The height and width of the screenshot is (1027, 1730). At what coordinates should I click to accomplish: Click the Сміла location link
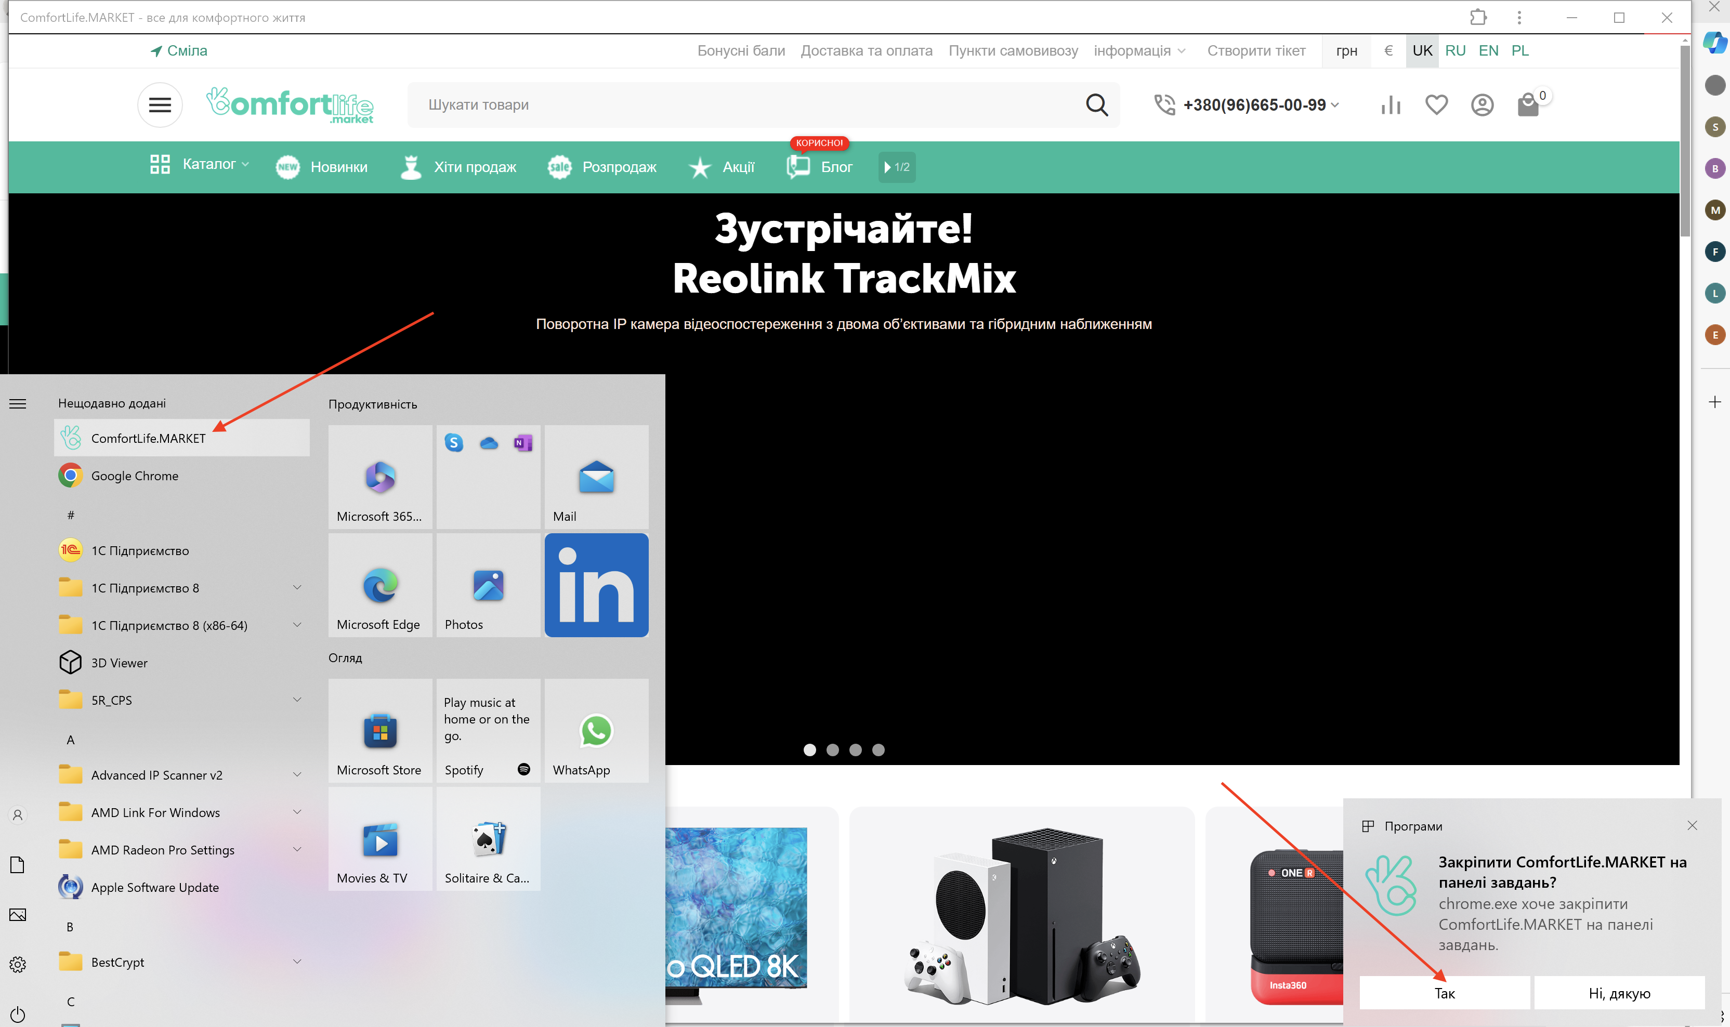[178, 50]
